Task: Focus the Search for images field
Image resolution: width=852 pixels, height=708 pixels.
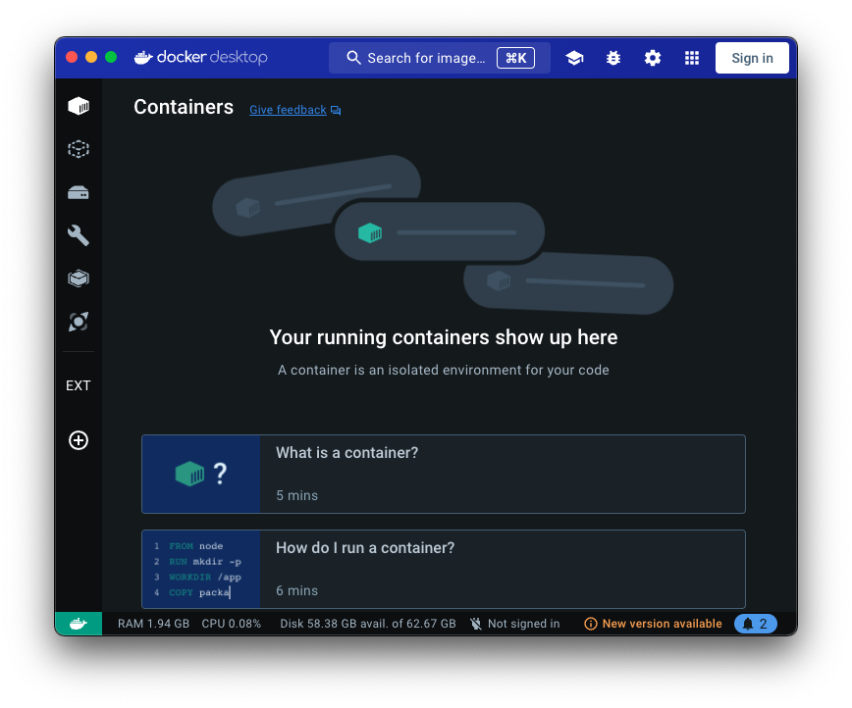Action: pos(440,58)
